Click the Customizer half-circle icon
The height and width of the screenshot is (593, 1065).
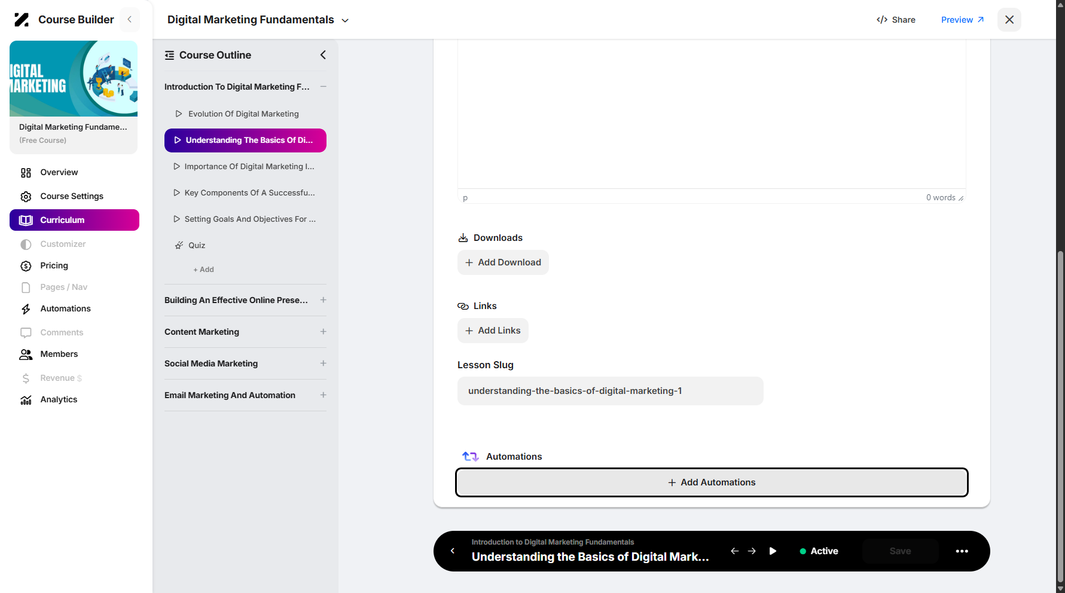(x=26, y=244)
